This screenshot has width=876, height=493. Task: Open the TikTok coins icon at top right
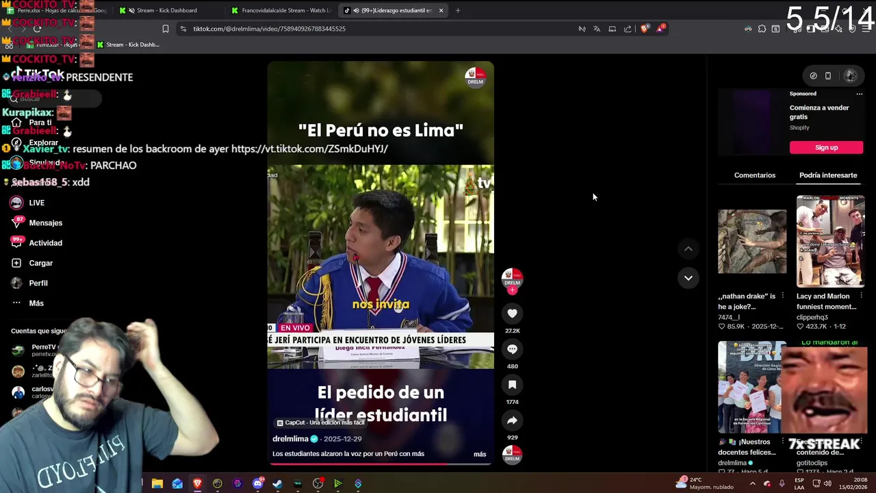pyautogui.click(x=813, y=76)
